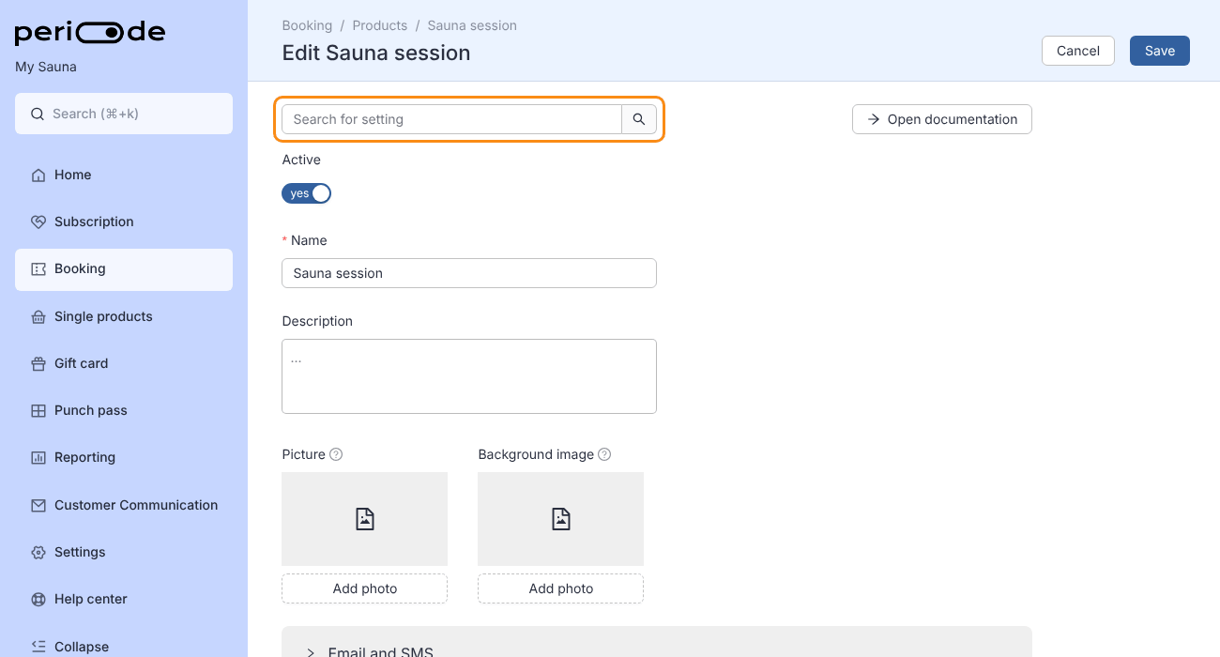Image resolution: width=1220 pixels, height=657 pixels.
Task: Click the Booking ticket icon
Action: pos(38,268)
